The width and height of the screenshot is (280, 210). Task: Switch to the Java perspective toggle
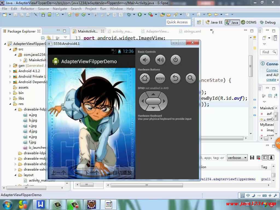tap(232, 22)
